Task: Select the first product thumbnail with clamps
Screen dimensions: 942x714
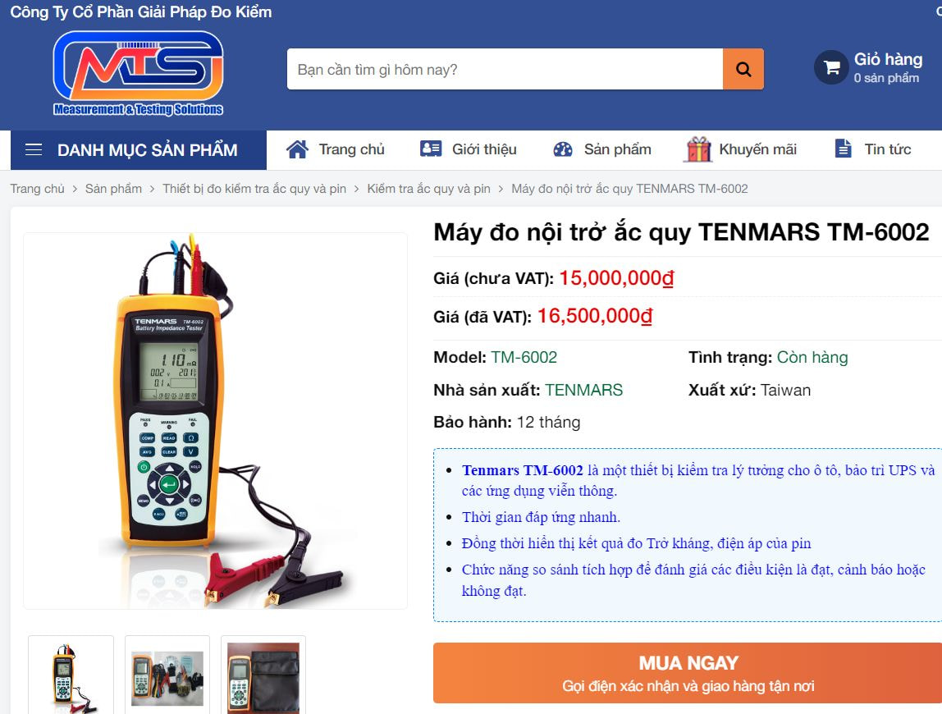Action: coord(71,675)
